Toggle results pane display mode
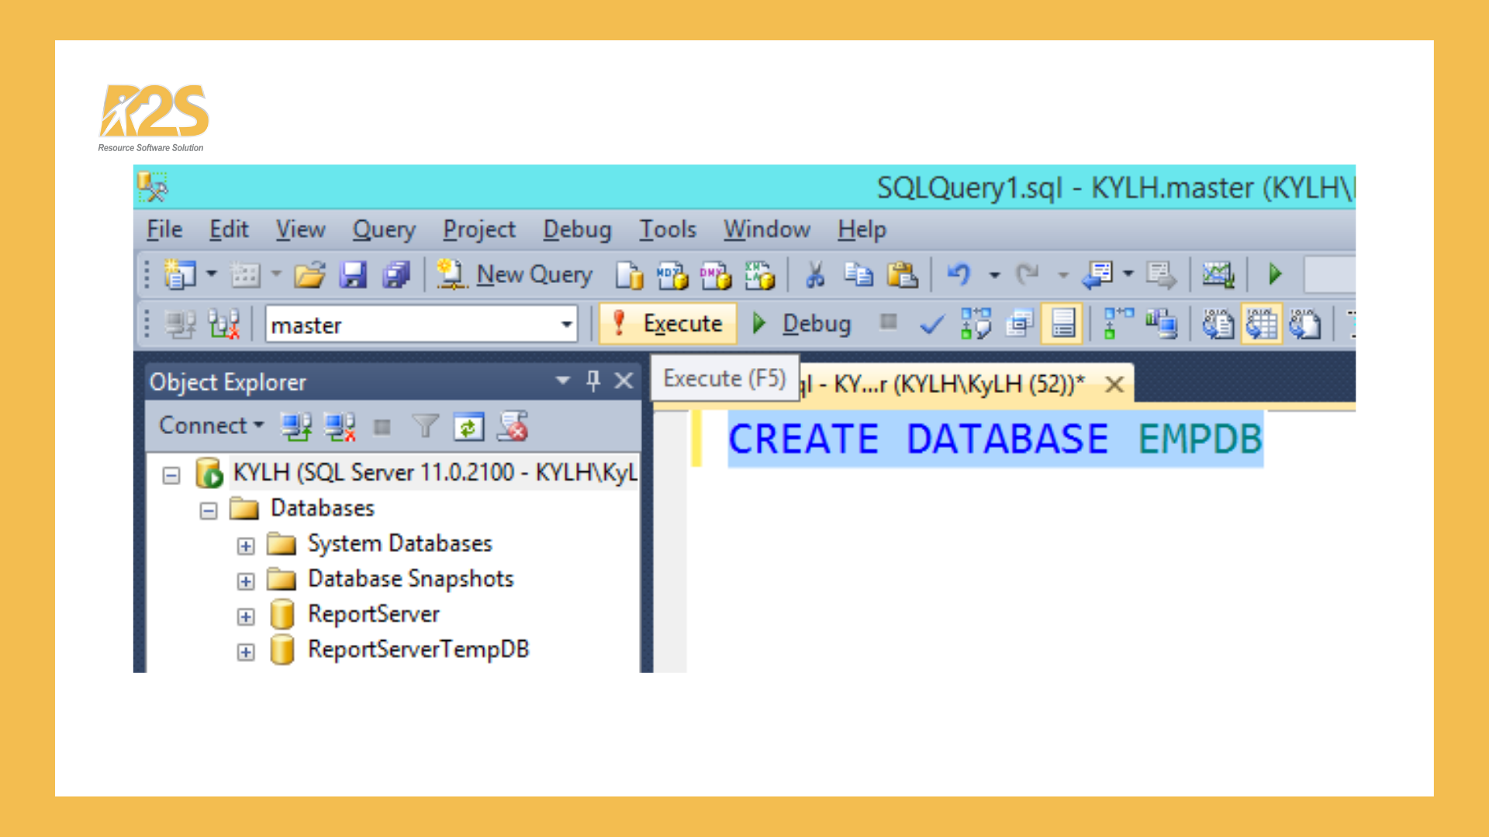 coord(1062,324)
